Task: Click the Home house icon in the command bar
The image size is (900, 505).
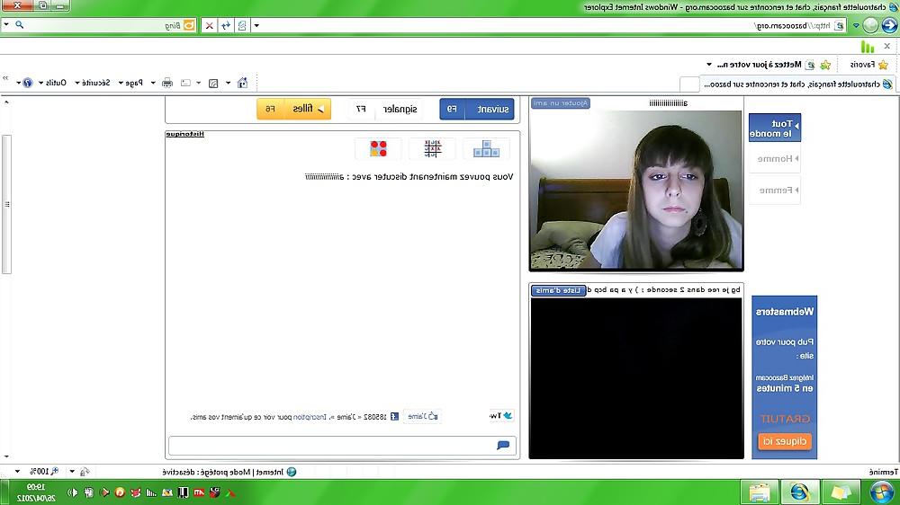Action: (242, 83)
